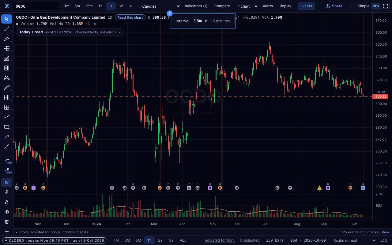This screenshot has width=392, height=245.
Task: Open the PRO magic wand tool
Action: pyautogui.click(x=7, y=160)
